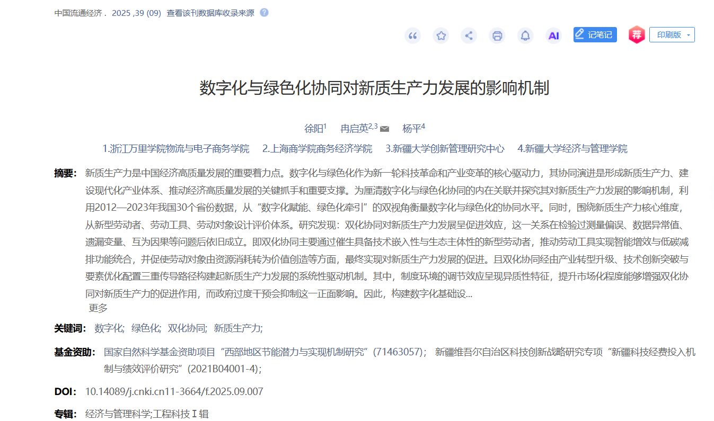Open author 杨平 link
The image size is (714, 421).
(411, 129)
